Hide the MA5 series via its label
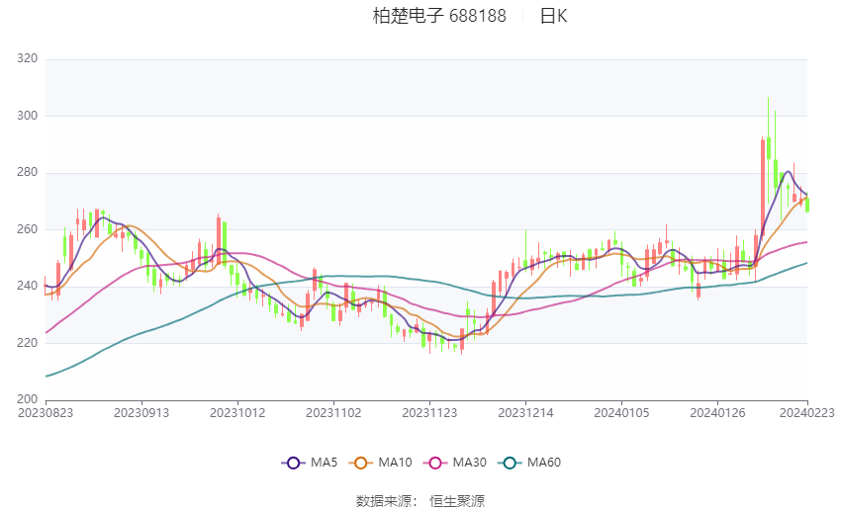Screen dimensions: 841x511 (324, 463)
